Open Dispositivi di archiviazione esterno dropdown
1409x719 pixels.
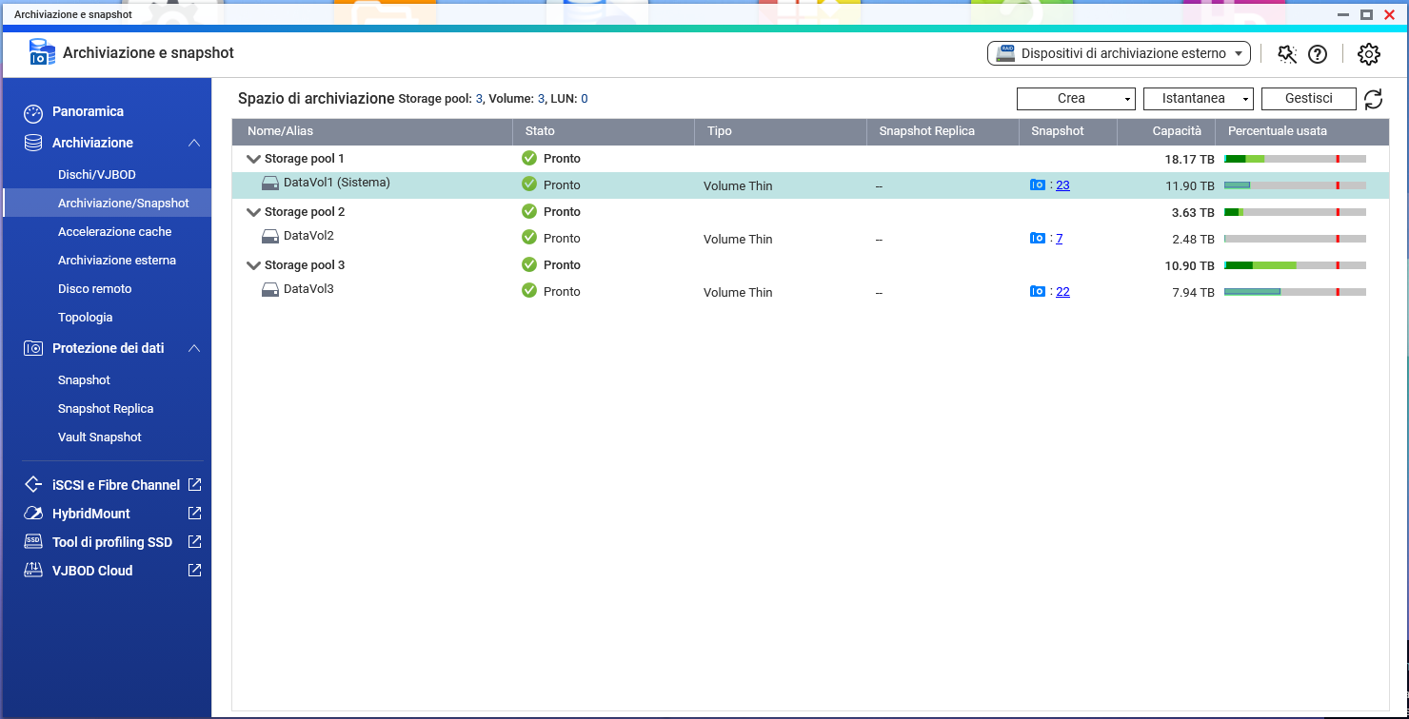click(1119, 54)
